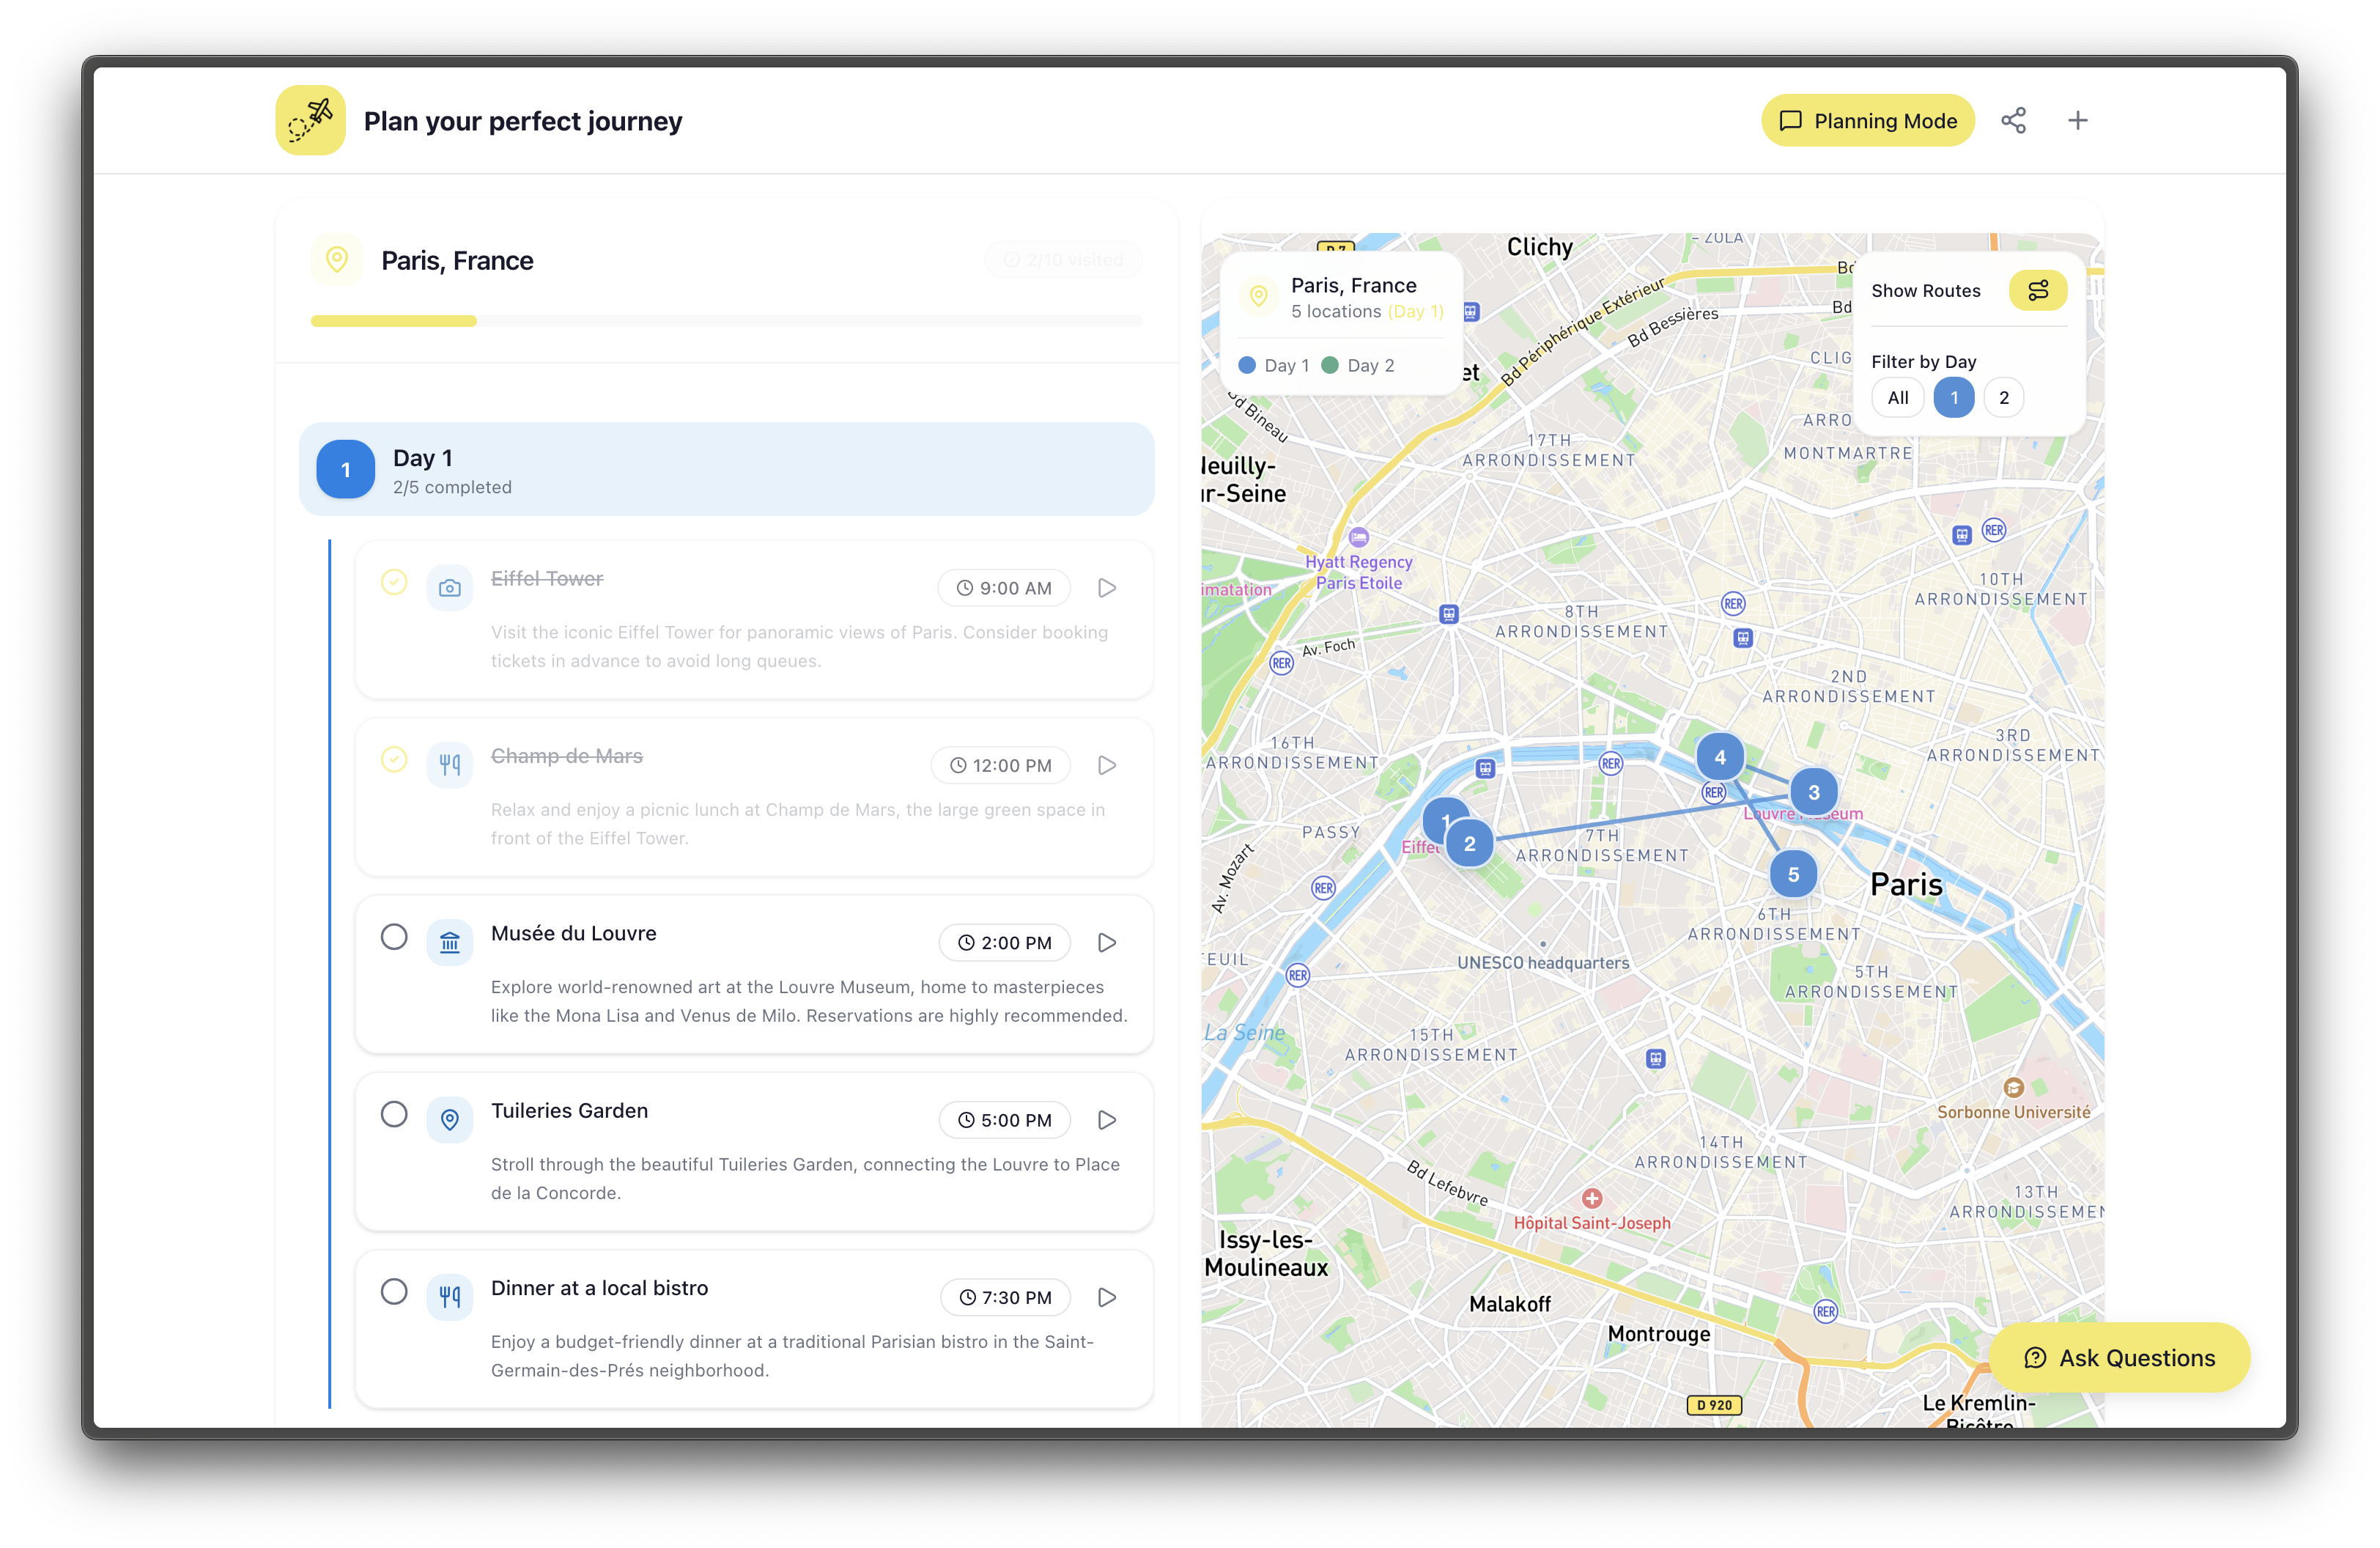Click the 2:00 PM time pill
The height and width of the screenshot is (1548, 2380).
[x=1004, y=943]
